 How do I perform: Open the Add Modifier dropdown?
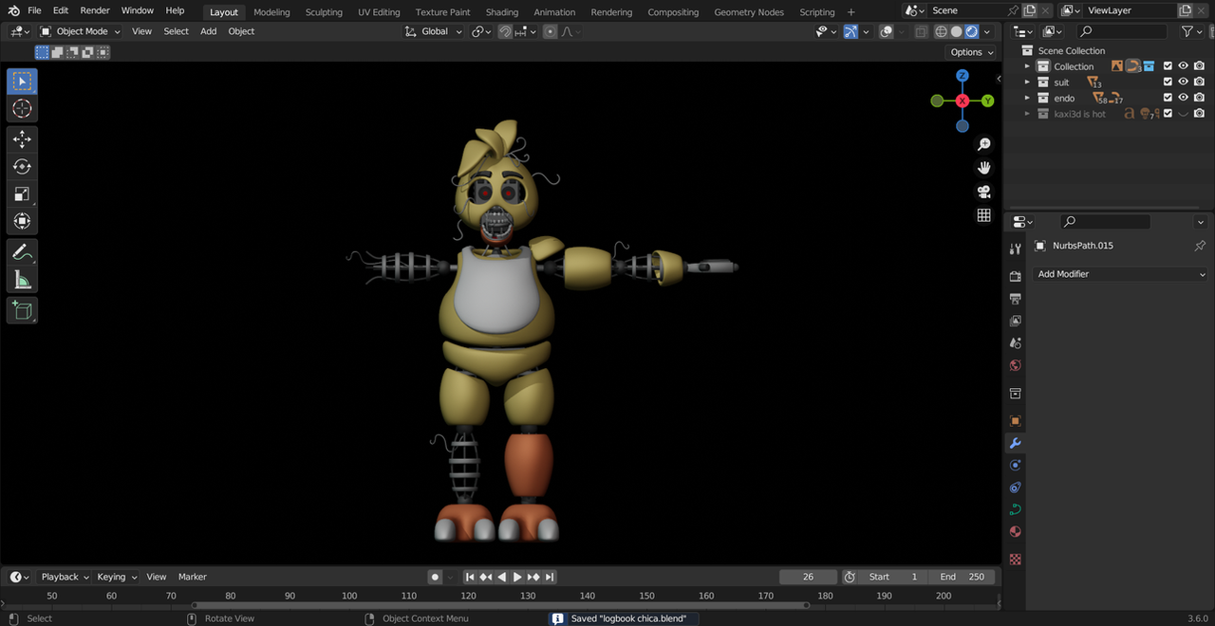[1121, 274]
